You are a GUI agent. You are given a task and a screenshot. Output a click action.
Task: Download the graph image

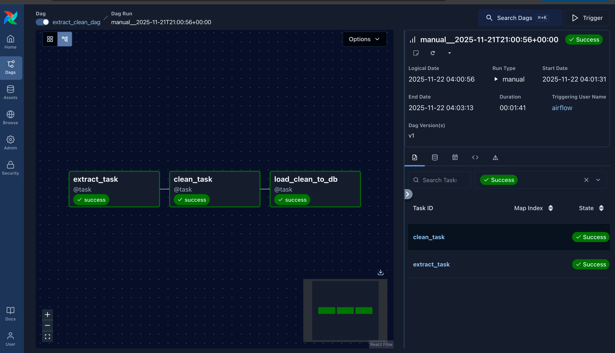[x=380, y=272]
